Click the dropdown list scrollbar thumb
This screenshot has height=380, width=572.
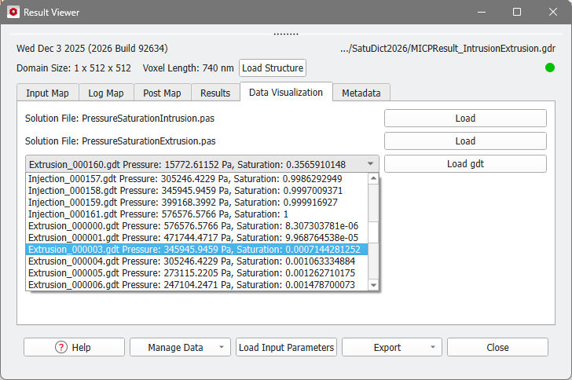pos(373,232)
